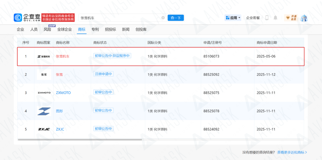
Task: Click the 查一下 search button
Action: click(x=176, y=18)
